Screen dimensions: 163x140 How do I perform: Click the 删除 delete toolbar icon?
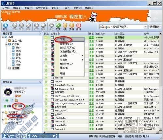tap(28, 26)
